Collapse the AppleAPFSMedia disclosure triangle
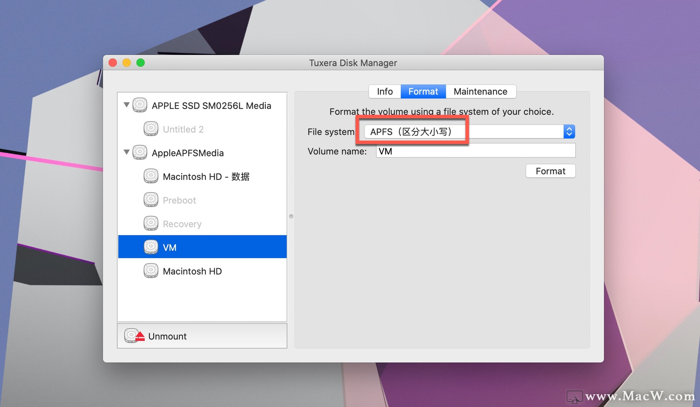Screen dimensions: 700x407 (127, 152)
